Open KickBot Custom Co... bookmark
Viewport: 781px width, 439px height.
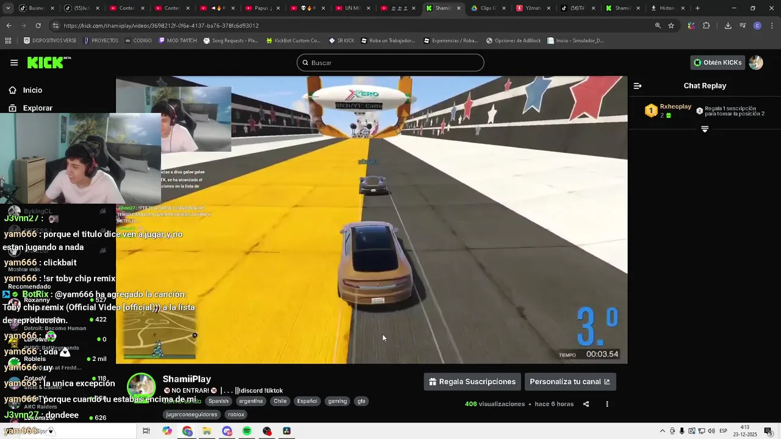point(293,41)
